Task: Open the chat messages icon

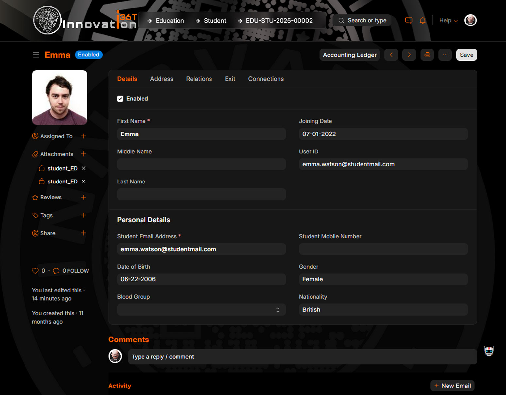Action: [408, 21]
